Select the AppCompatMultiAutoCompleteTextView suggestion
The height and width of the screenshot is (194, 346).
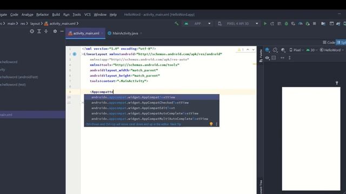(x=151, y=119)
